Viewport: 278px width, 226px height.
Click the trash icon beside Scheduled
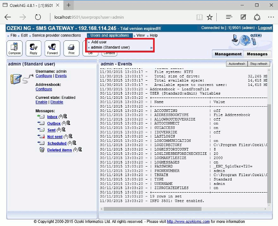point(74,143)
